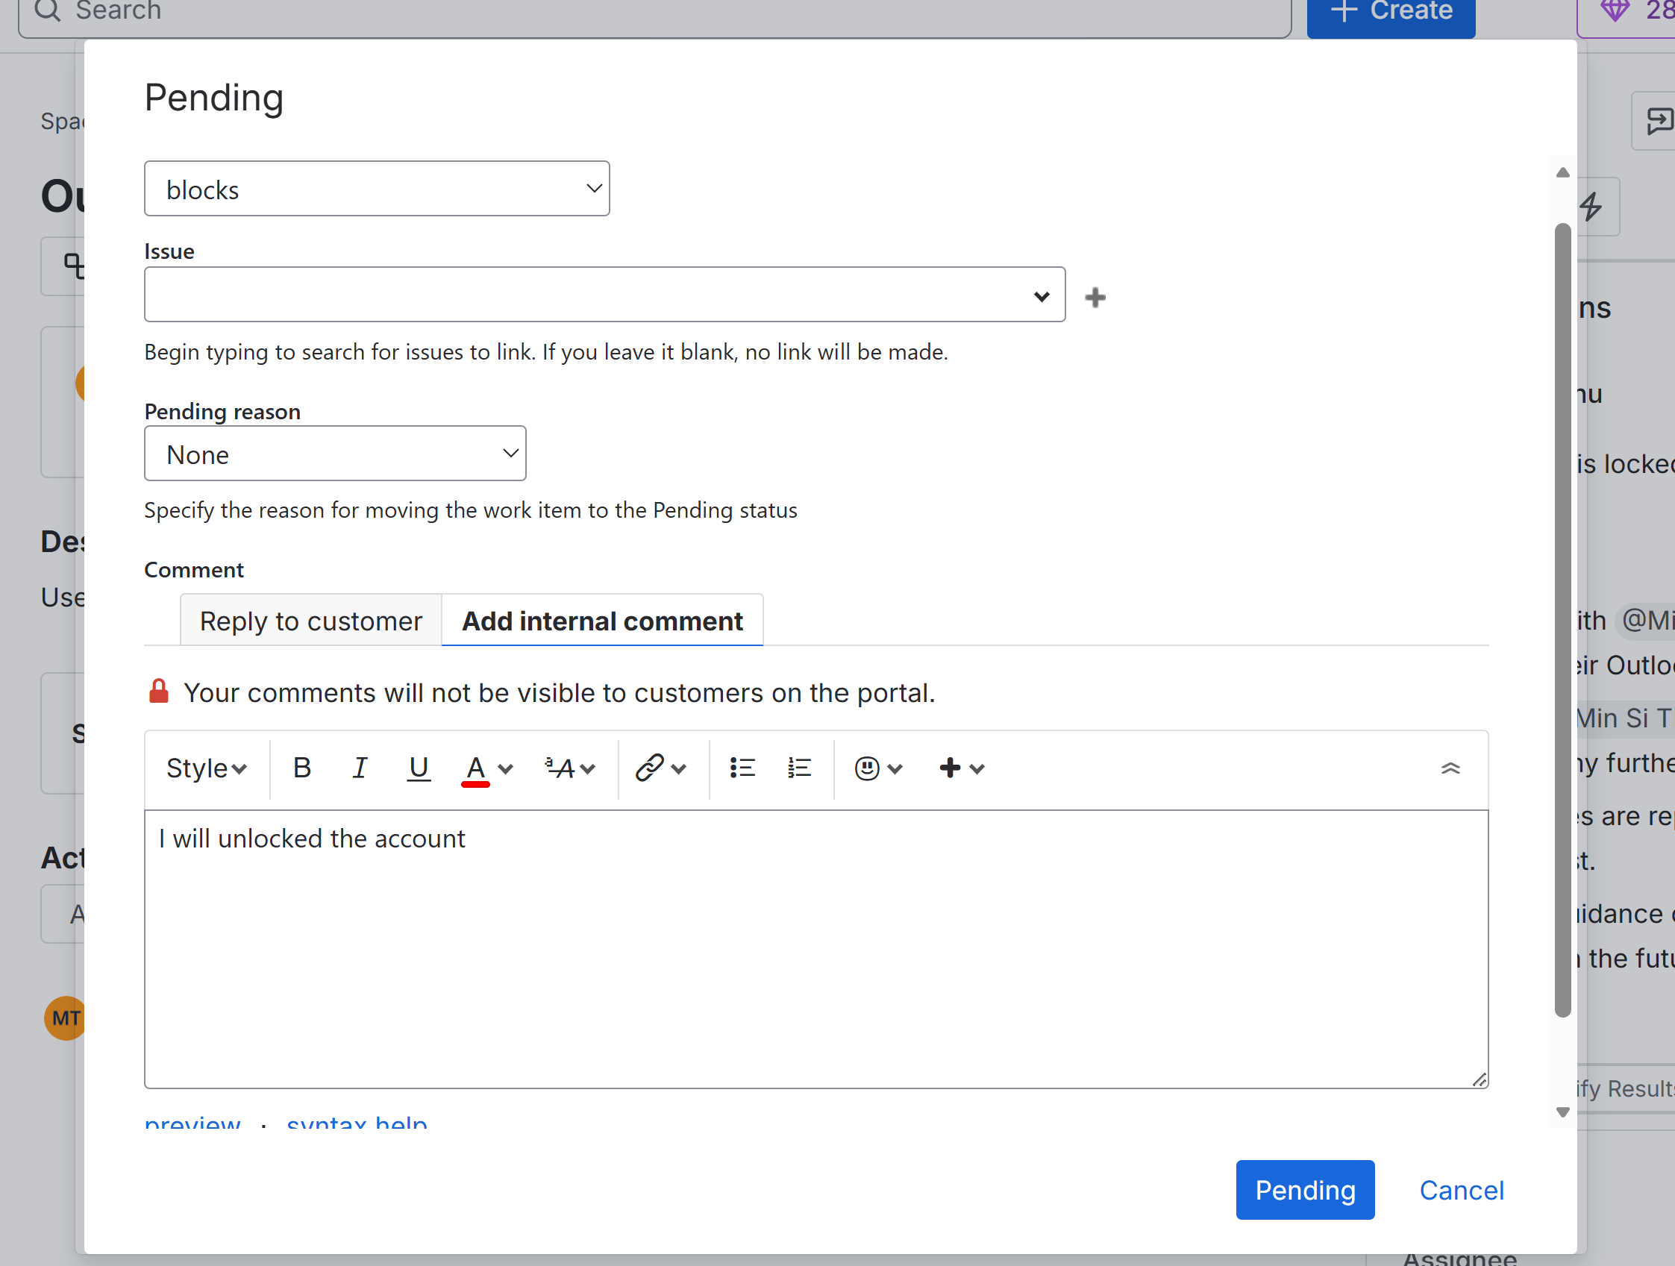Insert a bulleted list
This screenshot has height=1266, width=1675.
click(x=742, y=768)
